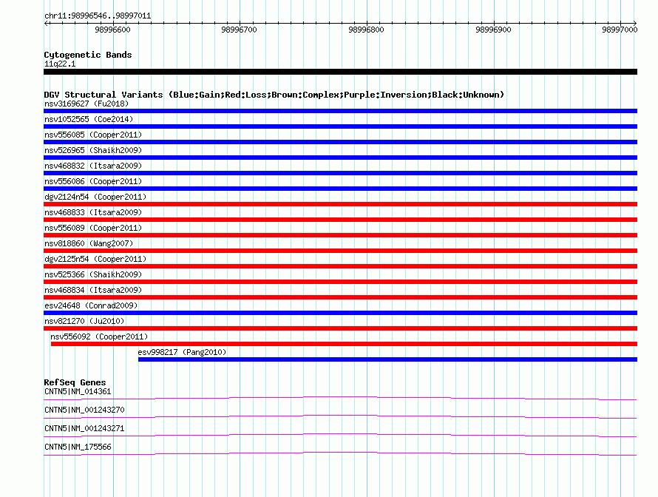Open variant nsv526965 (Shaikh2009) label

coord(93,150)
